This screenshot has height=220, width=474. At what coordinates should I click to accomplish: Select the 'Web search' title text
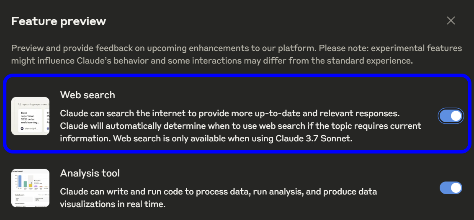[88, 95]
